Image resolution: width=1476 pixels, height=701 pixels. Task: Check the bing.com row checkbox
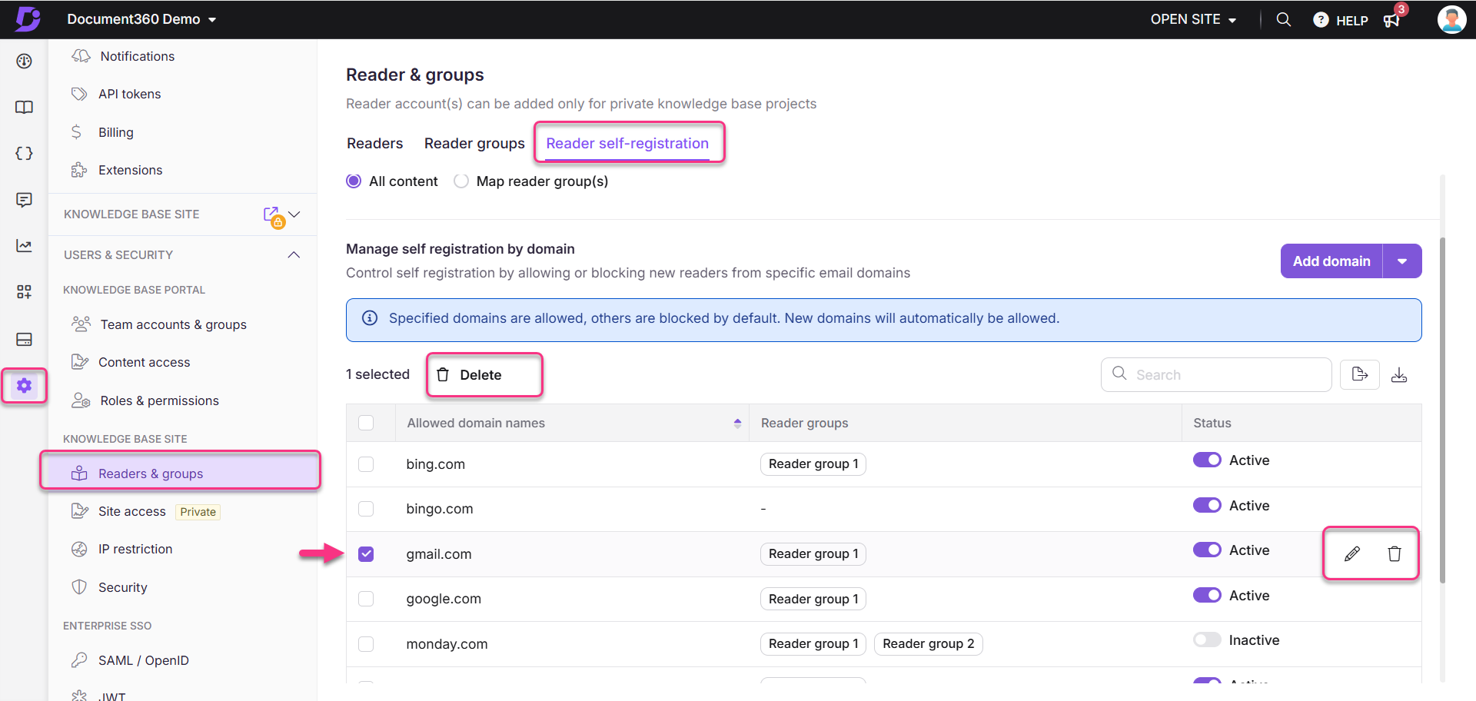[x=366, y=464]
